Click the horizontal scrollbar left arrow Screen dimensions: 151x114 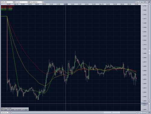[11, 112]
